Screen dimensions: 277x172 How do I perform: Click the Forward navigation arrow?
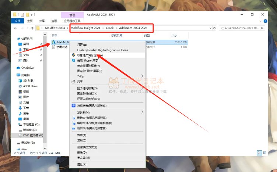point(22,28)
